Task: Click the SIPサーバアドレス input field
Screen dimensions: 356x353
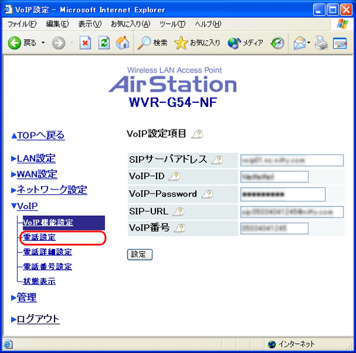Action: point(292,160)
